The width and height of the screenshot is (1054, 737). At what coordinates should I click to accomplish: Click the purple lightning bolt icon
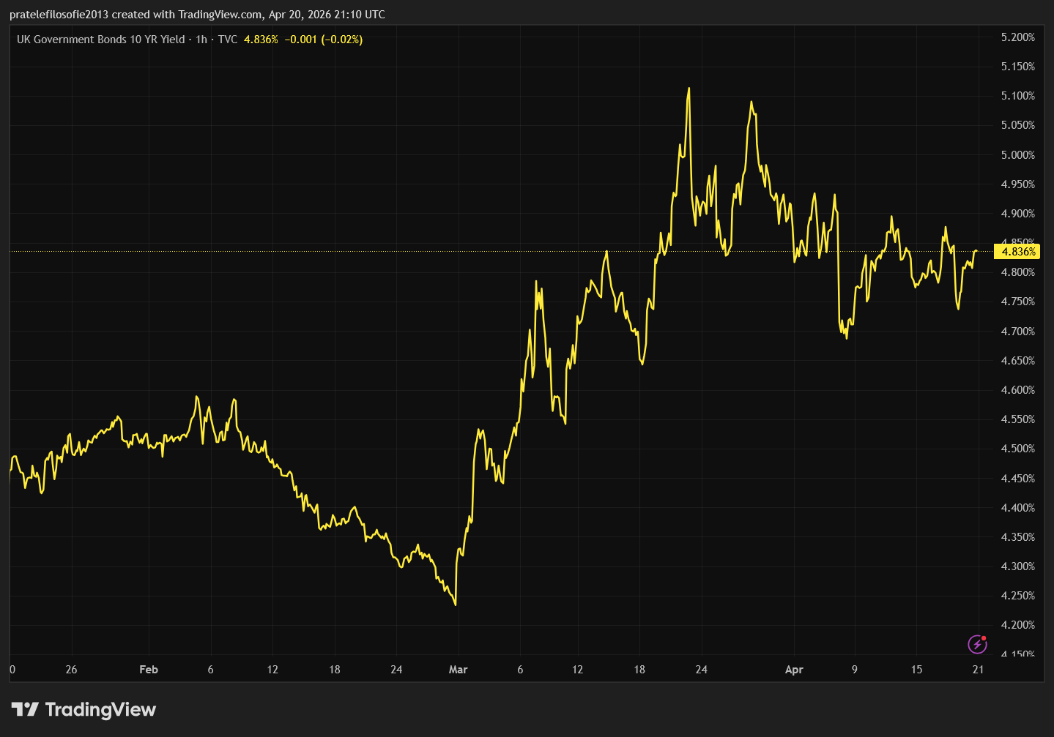(977, 644)
